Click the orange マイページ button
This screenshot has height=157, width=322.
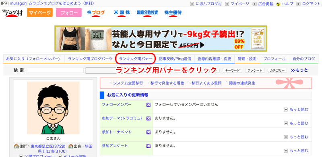pos(39,12)
